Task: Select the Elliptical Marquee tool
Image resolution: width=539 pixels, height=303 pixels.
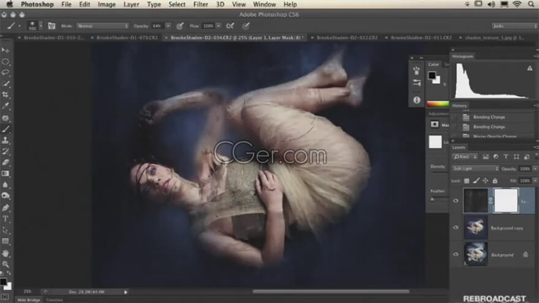Action: [x=6, y=61]
